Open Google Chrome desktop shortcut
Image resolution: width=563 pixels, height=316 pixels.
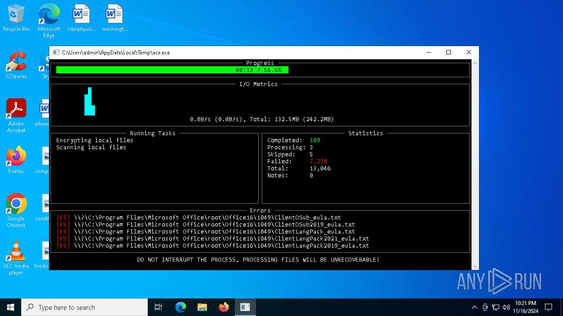16,211
